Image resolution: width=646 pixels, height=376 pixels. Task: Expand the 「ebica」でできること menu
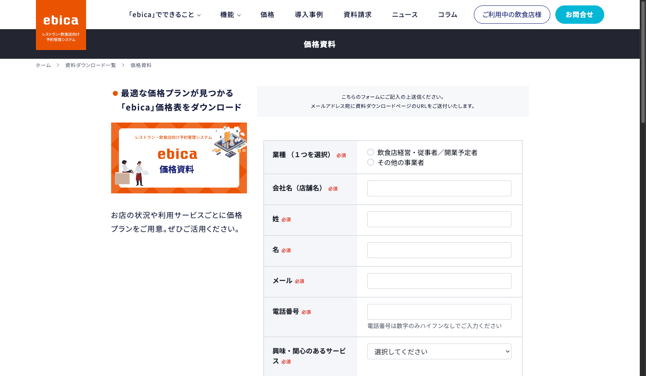tap(165, 15)
